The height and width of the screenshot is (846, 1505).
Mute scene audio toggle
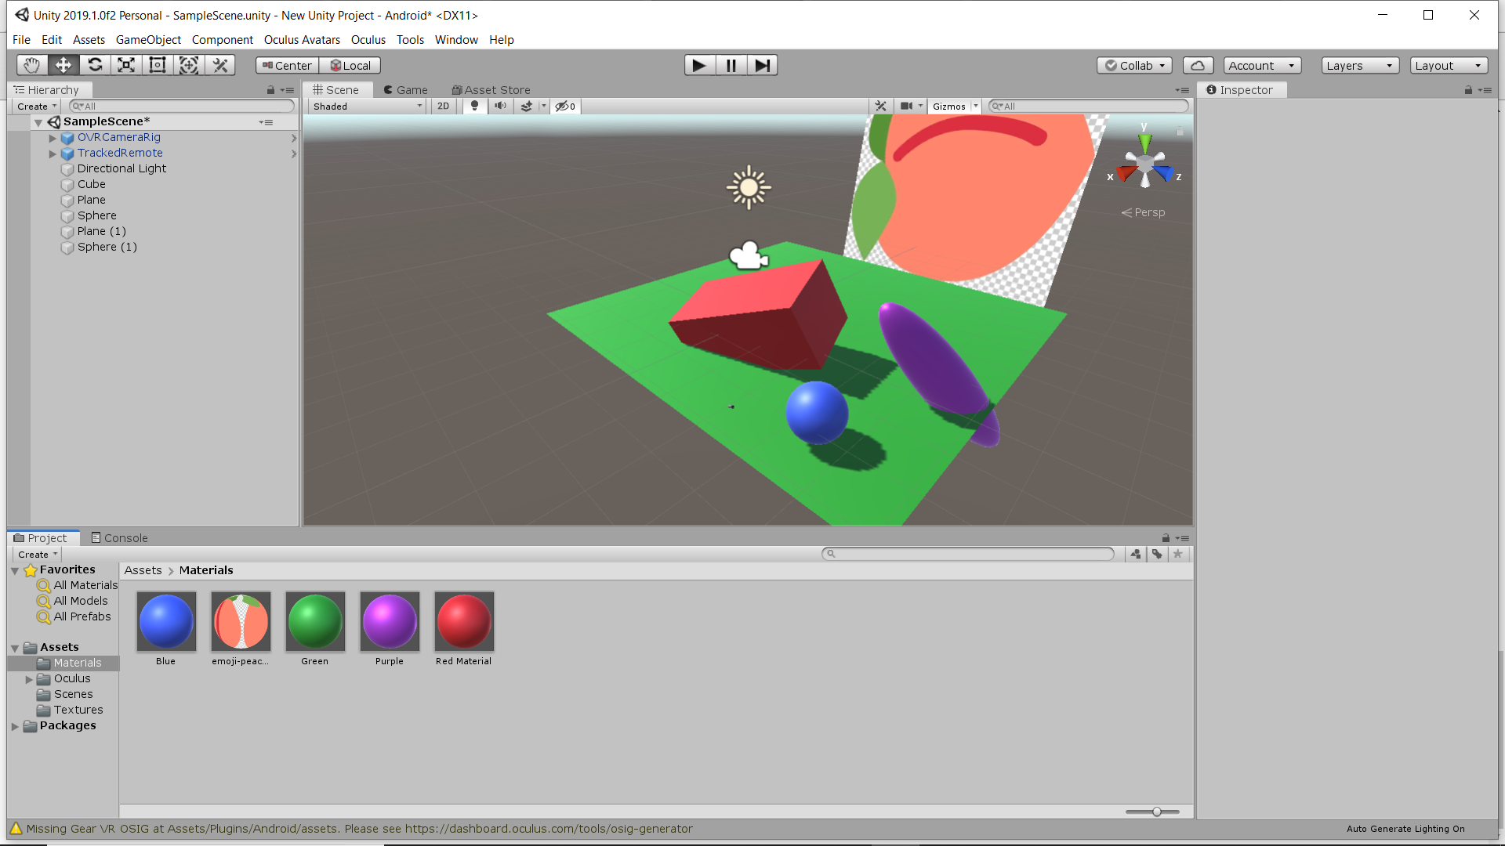pos(500,107)
